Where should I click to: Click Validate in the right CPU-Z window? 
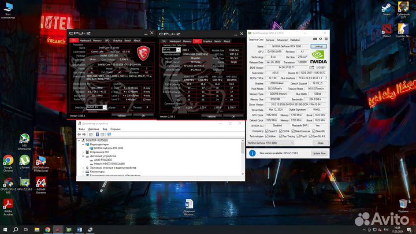point(211,117)
